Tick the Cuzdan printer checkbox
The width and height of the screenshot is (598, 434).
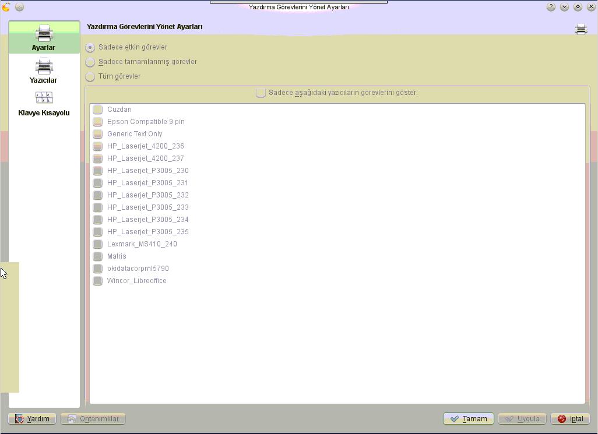tap(98, 110)
